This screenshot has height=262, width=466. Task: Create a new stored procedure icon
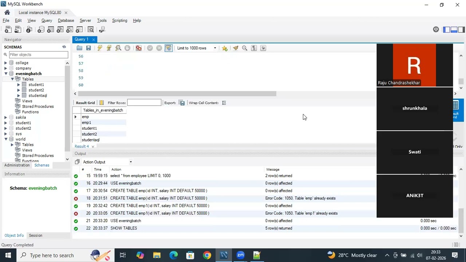click(70, 29)
